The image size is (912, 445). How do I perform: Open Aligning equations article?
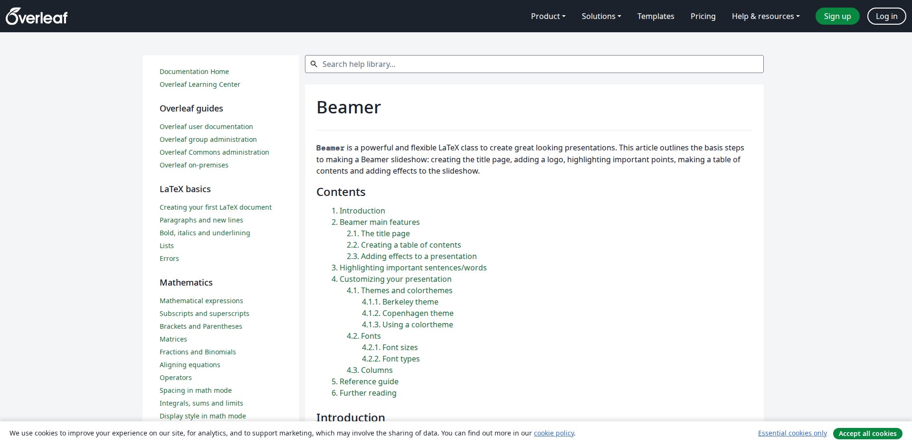pos(190,365)
